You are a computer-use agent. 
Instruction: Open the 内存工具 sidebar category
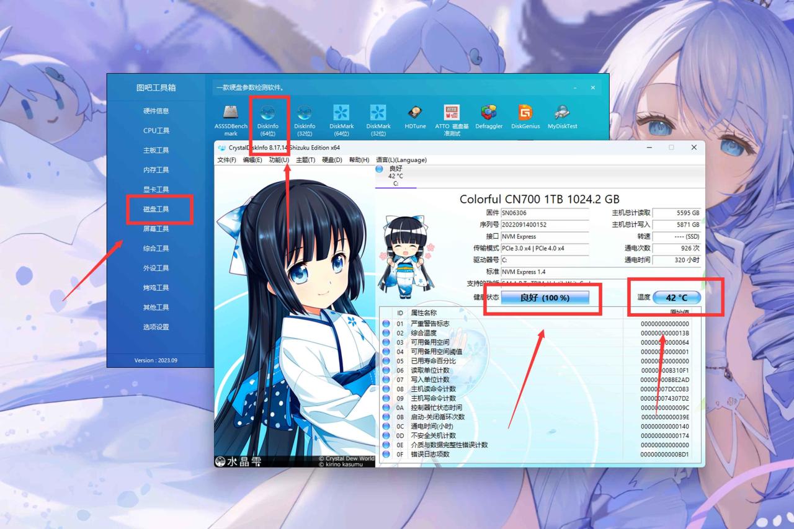(x=156, y=170)
